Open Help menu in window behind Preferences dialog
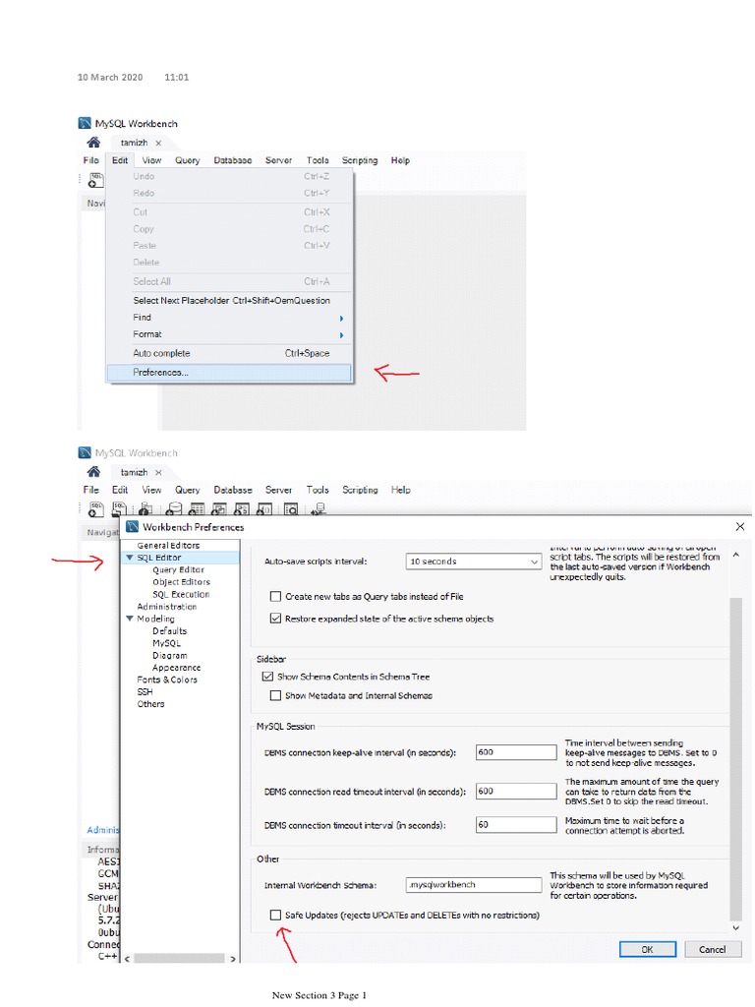 coord(401,490)
